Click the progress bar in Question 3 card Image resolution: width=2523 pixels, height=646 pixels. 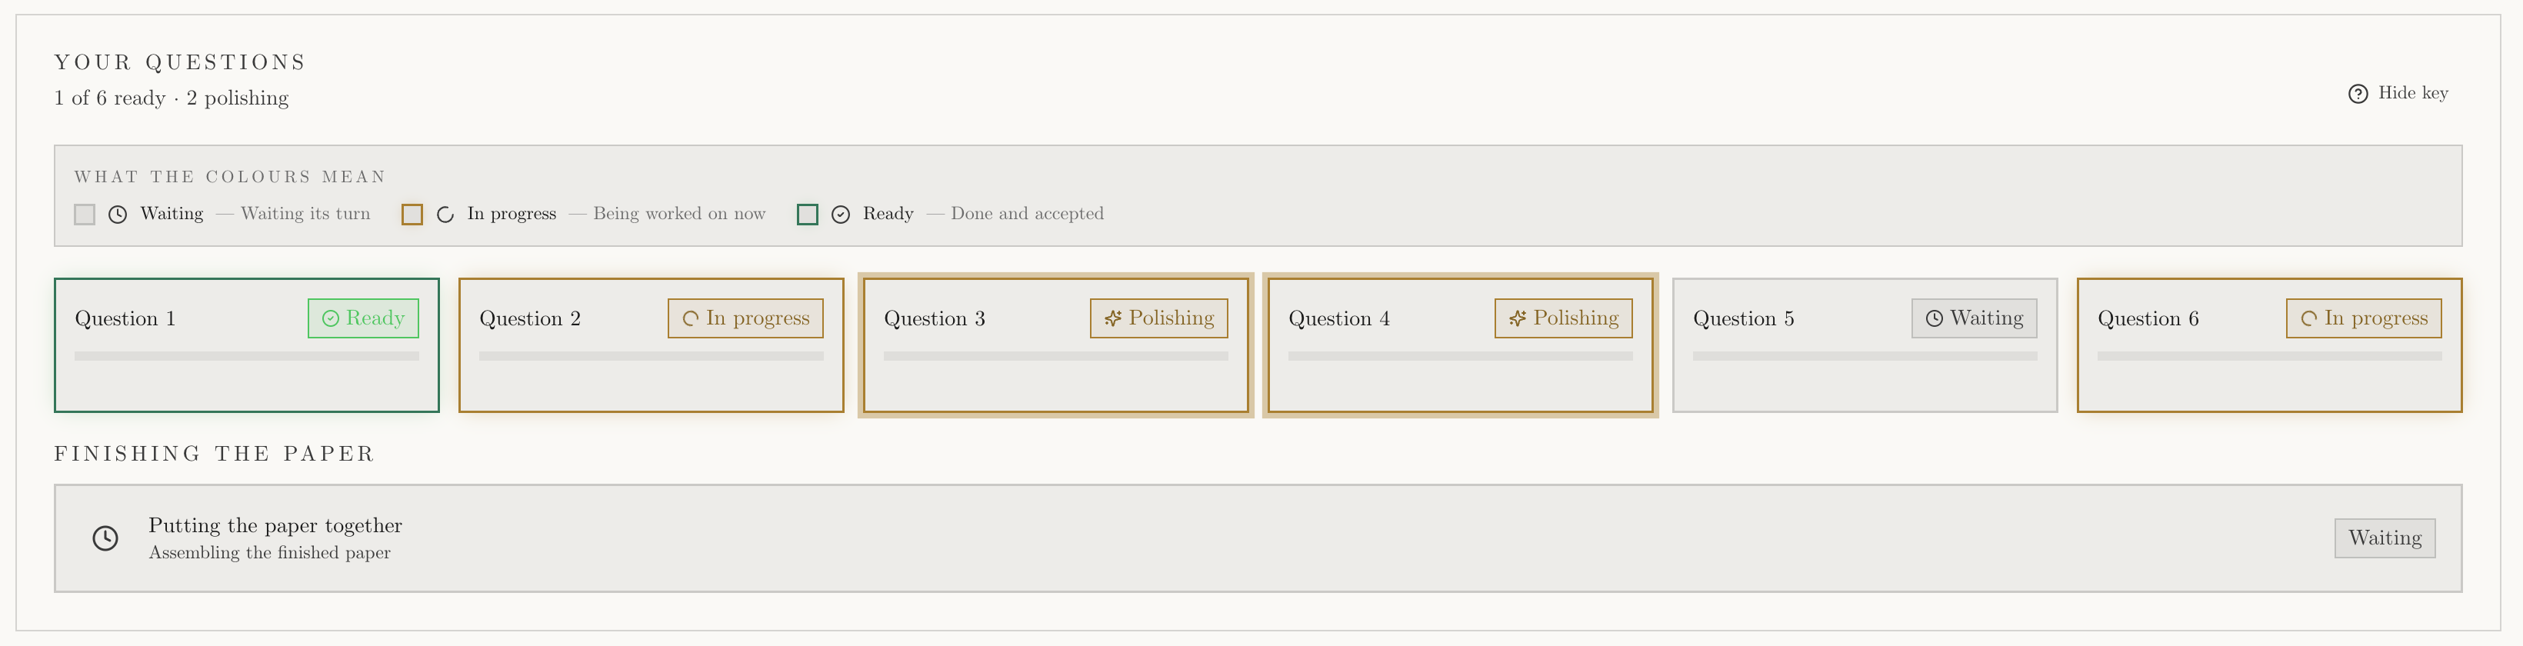coord(1056,356)
